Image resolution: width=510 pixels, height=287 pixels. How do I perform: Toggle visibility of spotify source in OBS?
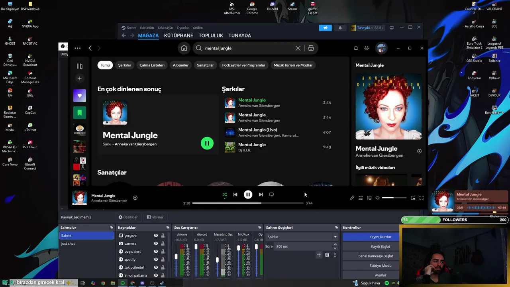pos(156,259)
